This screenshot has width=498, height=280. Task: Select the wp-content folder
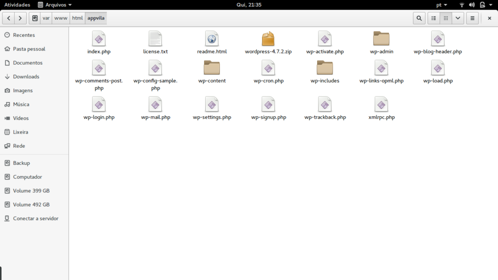tap(212, 69)
